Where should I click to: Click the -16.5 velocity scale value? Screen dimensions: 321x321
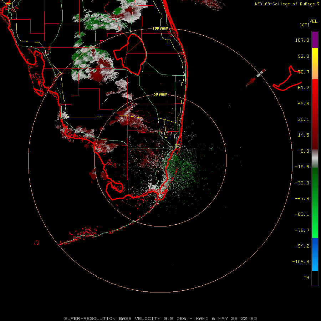point(302,167)
